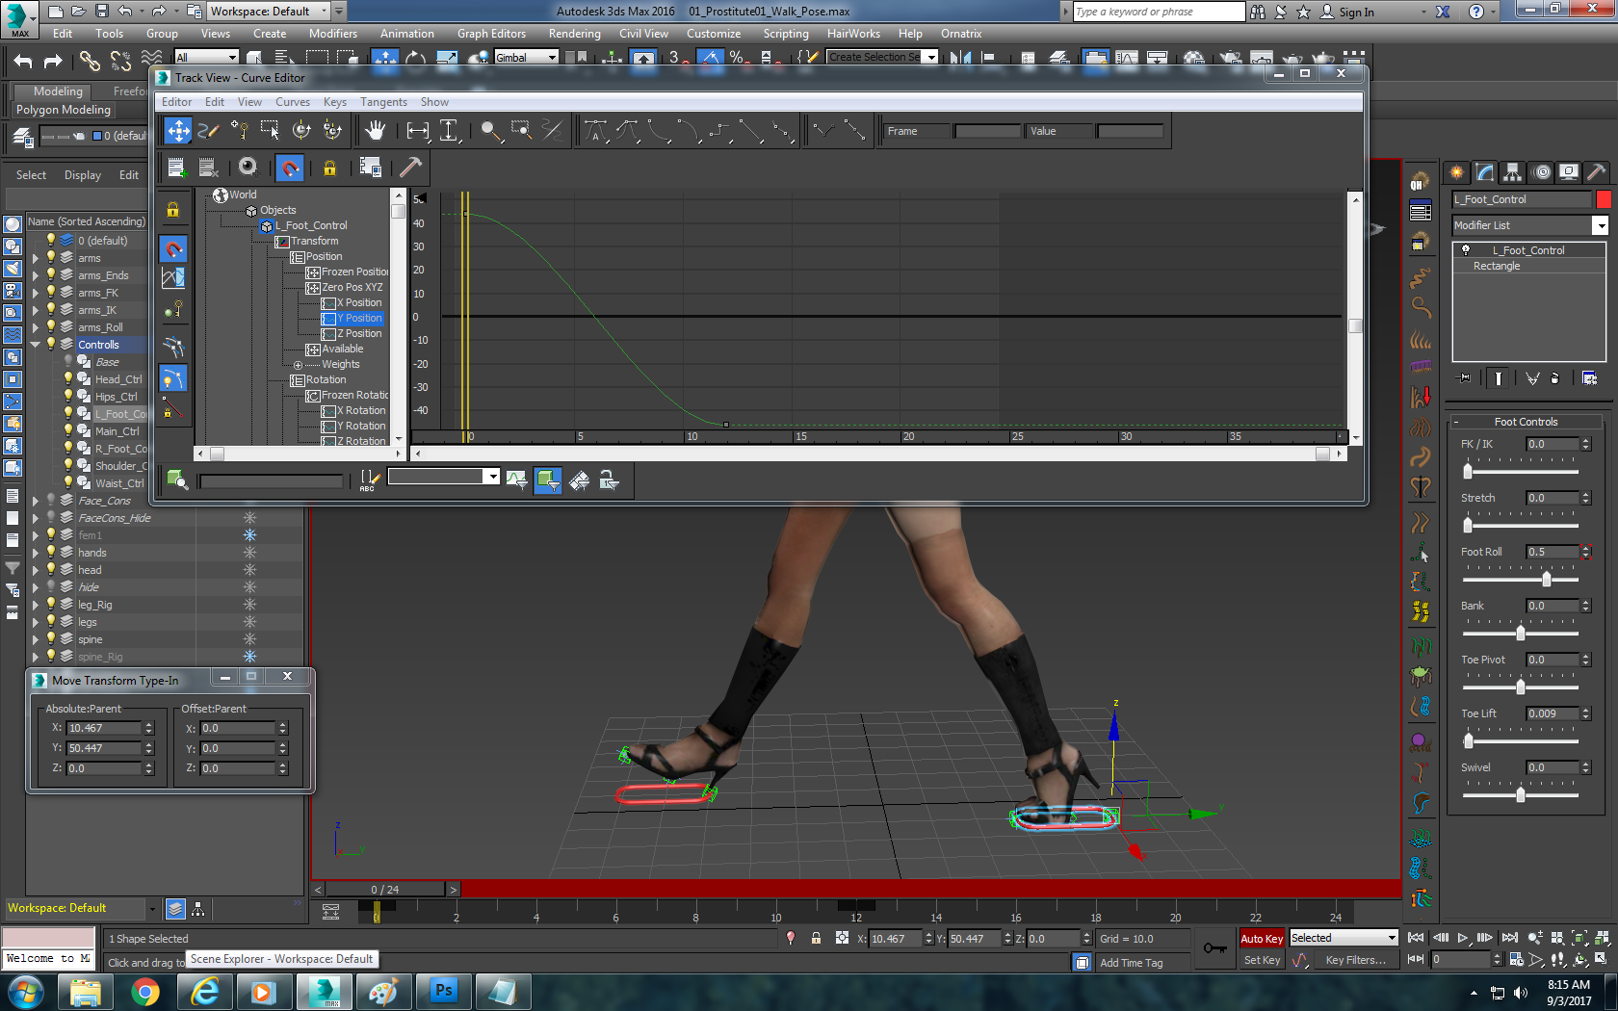Viewport: 1618px width, 1011px height.
Task: Expand the arms_FK layer
Action: [x=36, y=293]
